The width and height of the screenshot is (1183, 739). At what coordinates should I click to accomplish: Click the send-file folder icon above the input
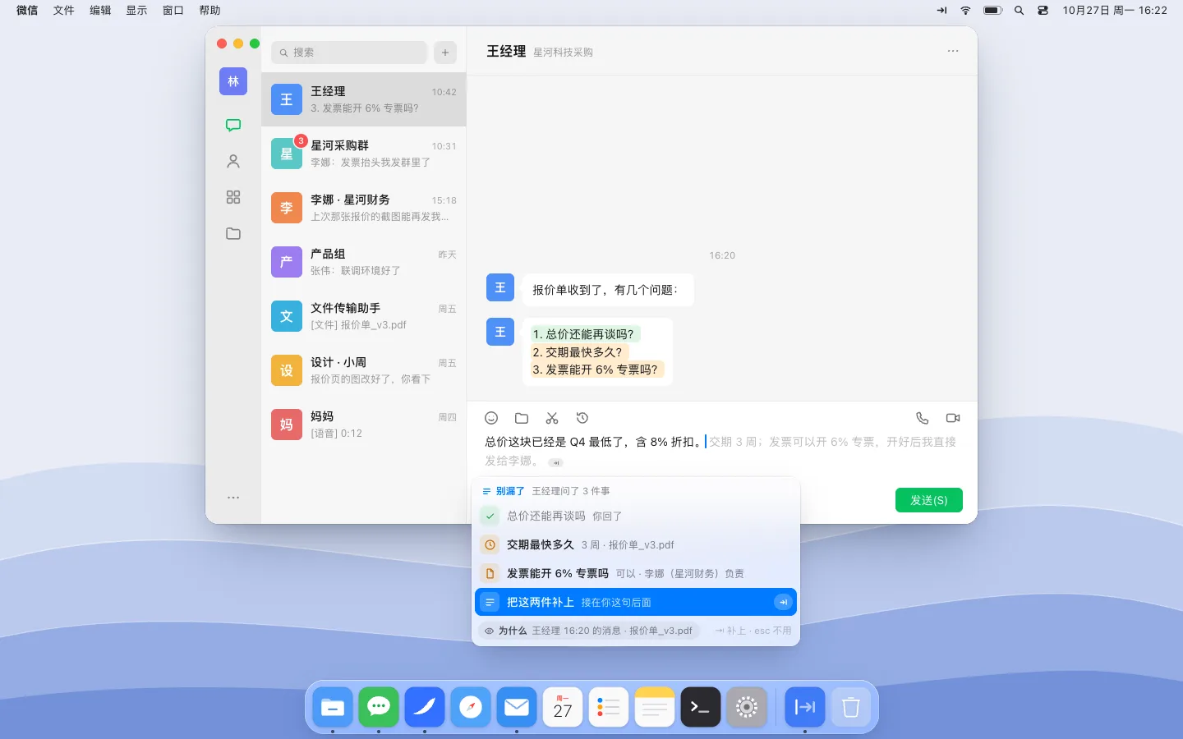tap(522, 418)
